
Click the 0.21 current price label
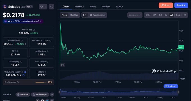pos(181,47)
